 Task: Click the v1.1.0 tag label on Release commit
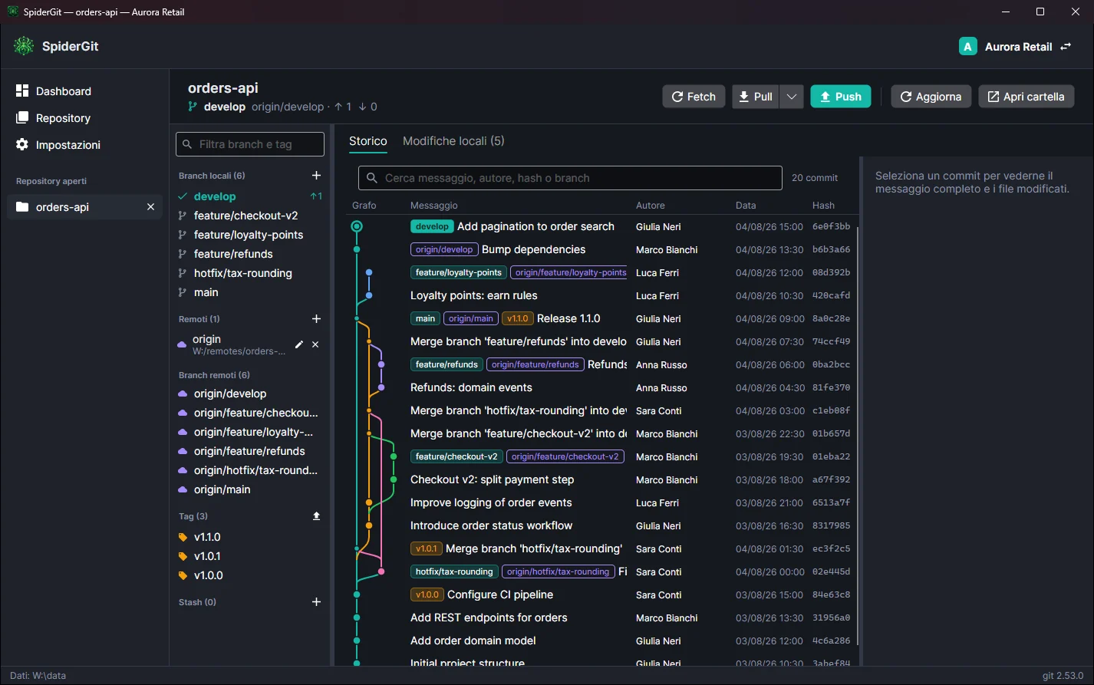518,318
